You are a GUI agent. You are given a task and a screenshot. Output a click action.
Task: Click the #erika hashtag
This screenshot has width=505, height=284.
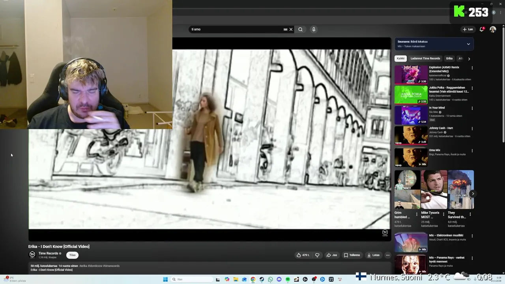click(83, 266)
